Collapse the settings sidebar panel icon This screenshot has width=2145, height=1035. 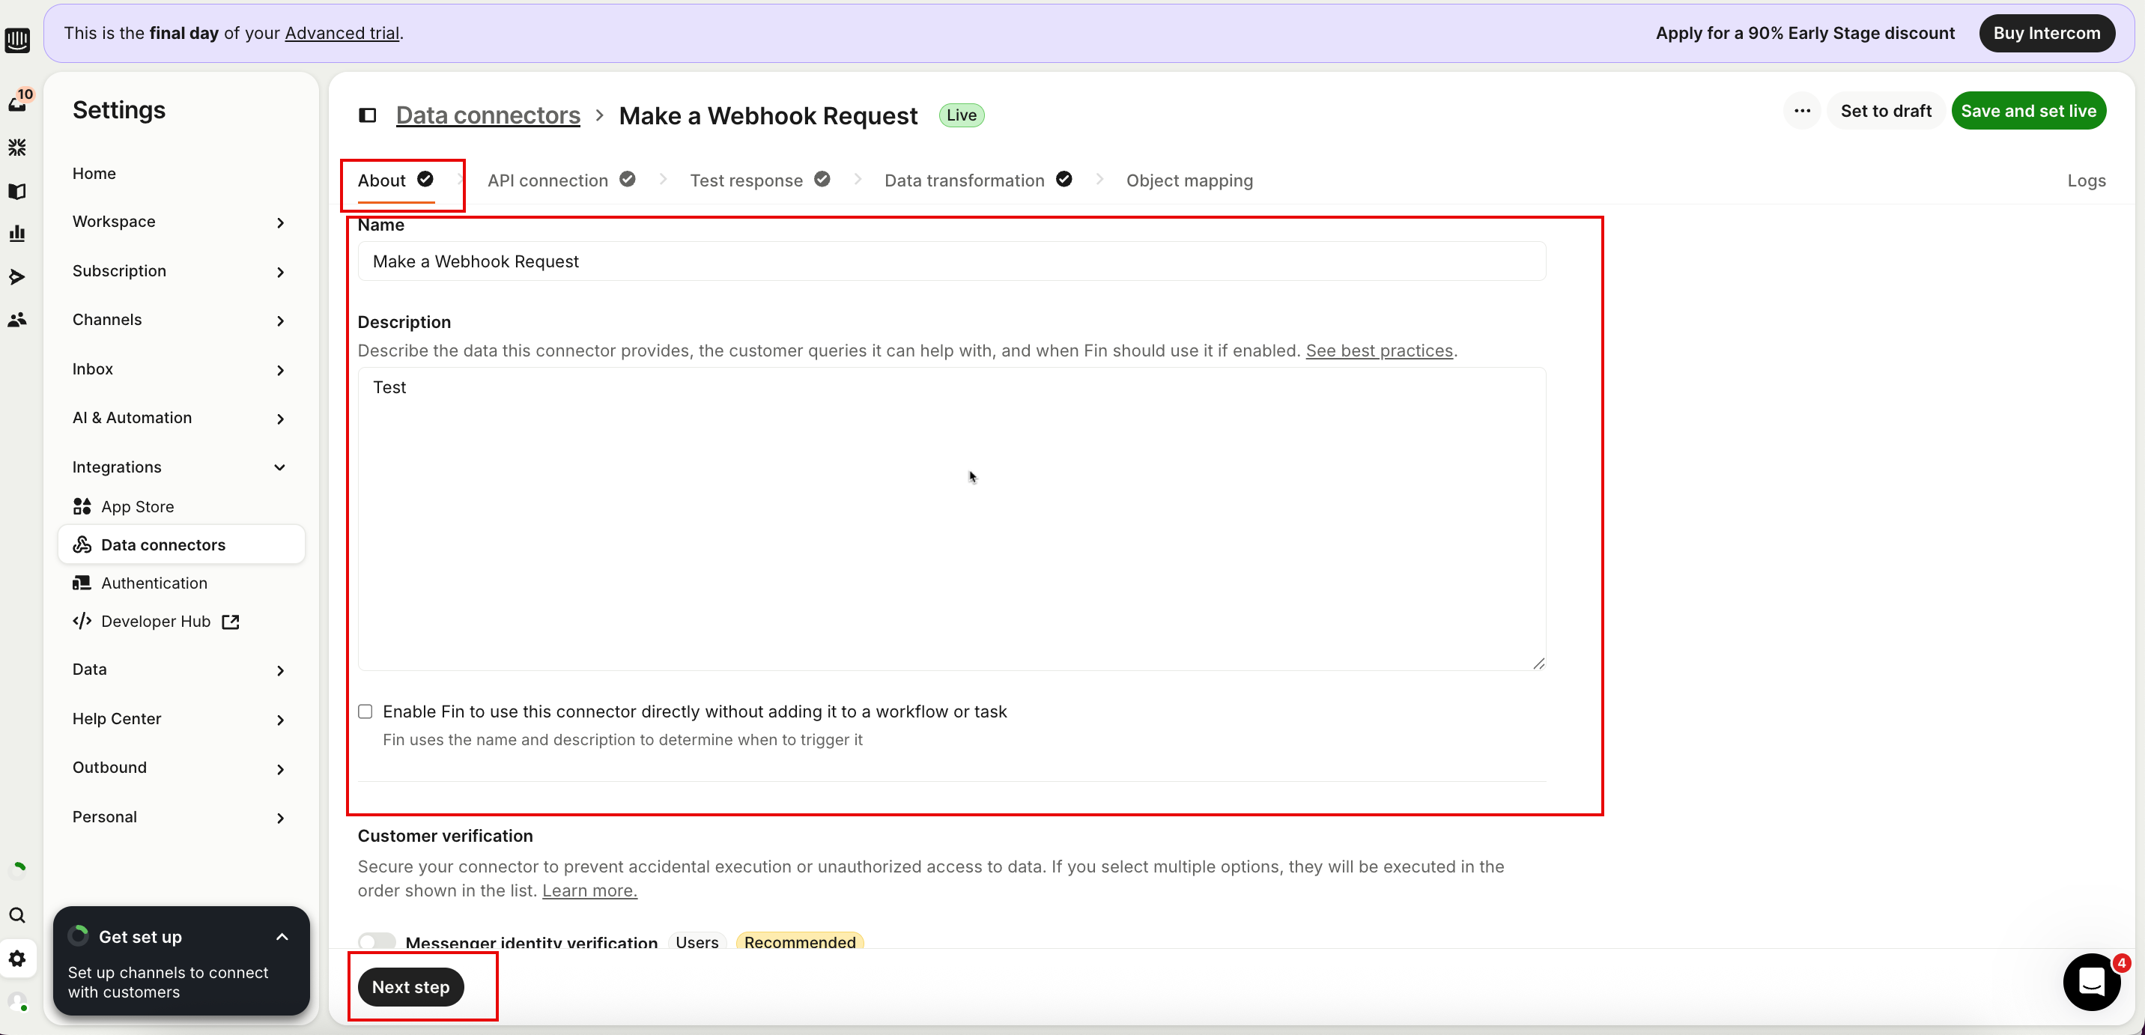pos(367,115)
